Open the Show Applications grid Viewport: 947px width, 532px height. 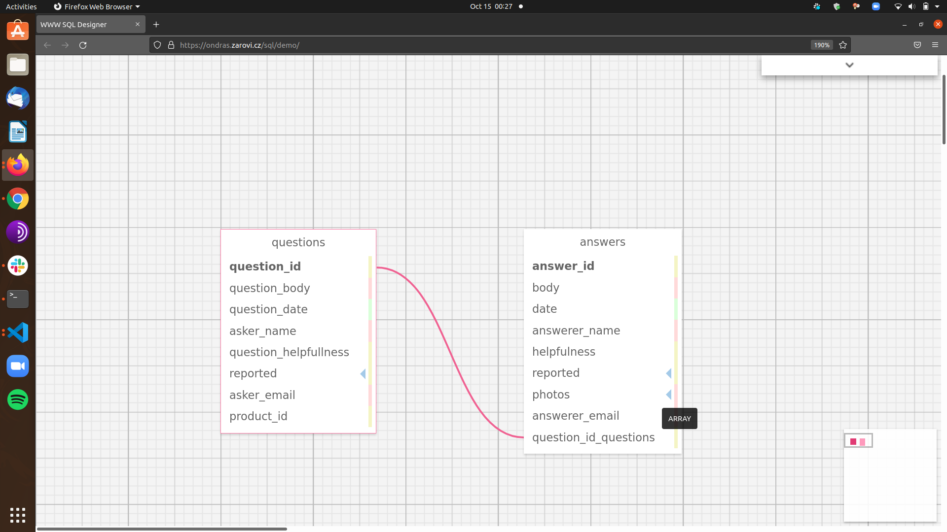pyautogui.click(x=17, y=515)
